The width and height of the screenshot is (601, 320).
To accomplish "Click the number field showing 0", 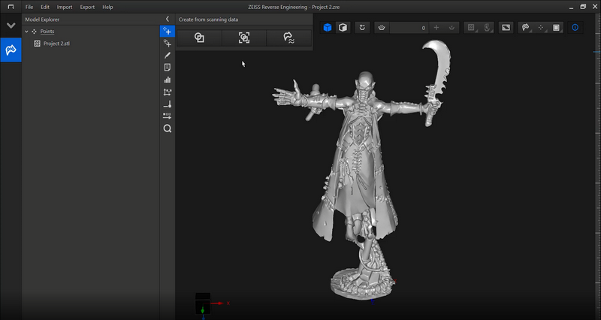I will click(409, 28).
